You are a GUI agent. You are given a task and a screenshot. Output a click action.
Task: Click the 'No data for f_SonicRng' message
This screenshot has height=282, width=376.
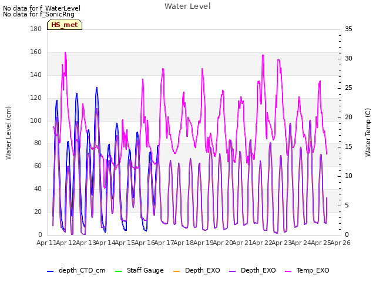click(39, 14)
